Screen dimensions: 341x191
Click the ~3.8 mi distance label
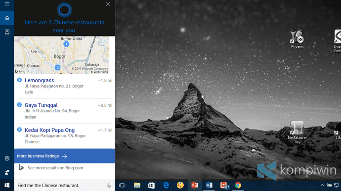(x=105, y=105)
